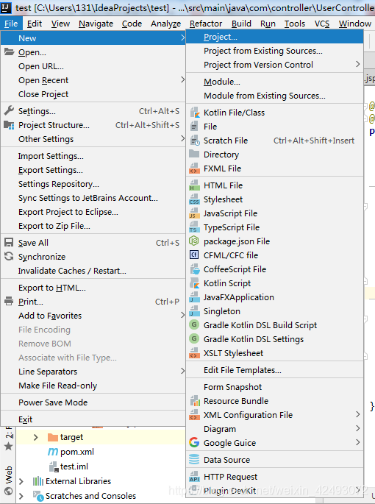Click the Settings wrench icon
Image resolution: width=375 pixels, height=504 pixels.
pos(9,110)
